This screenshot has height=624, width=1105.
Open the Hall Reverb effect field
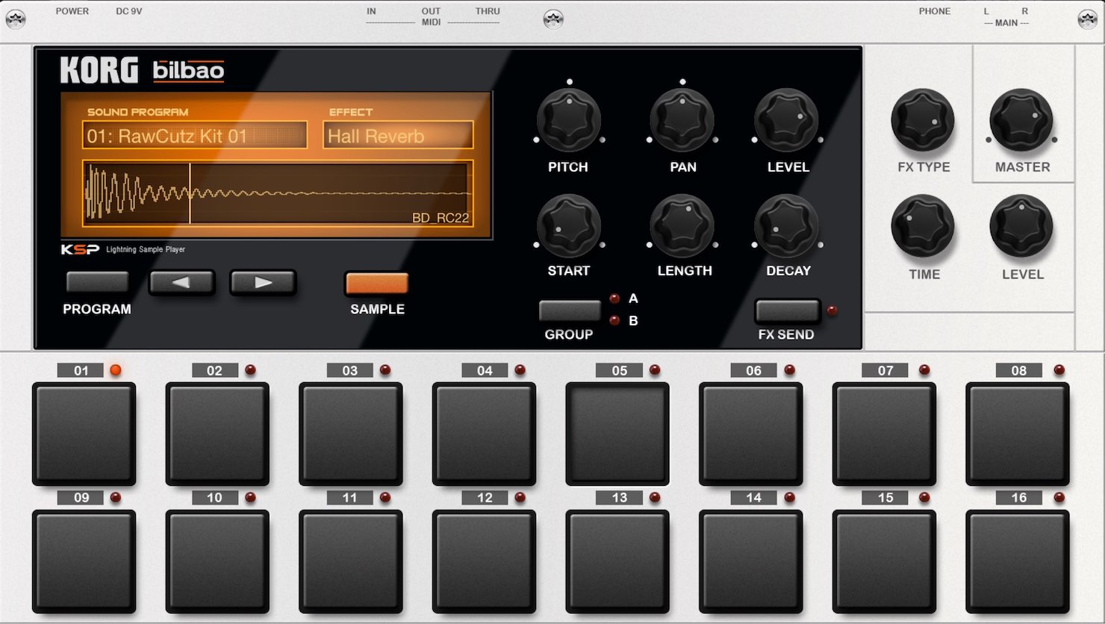(x=399, y=135)
